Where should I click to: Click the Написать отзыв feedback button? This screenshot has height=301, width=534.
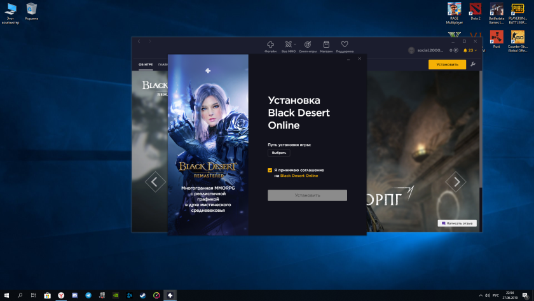(x=456, y=223)
